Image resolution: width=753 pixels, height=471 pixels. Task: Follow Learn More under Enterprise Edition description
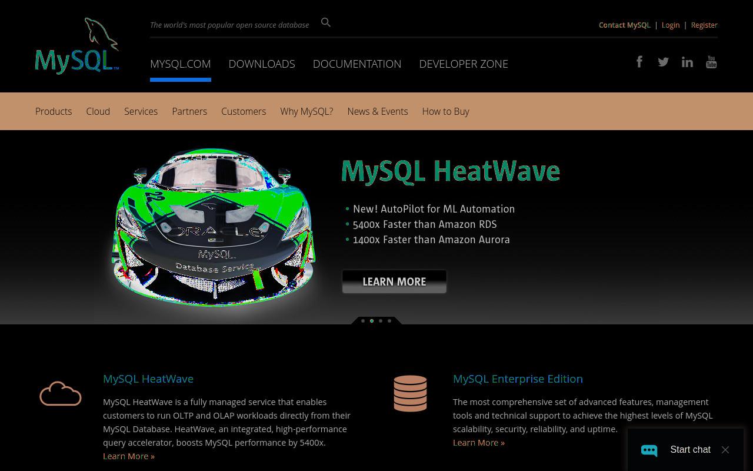tap(479, 442)
